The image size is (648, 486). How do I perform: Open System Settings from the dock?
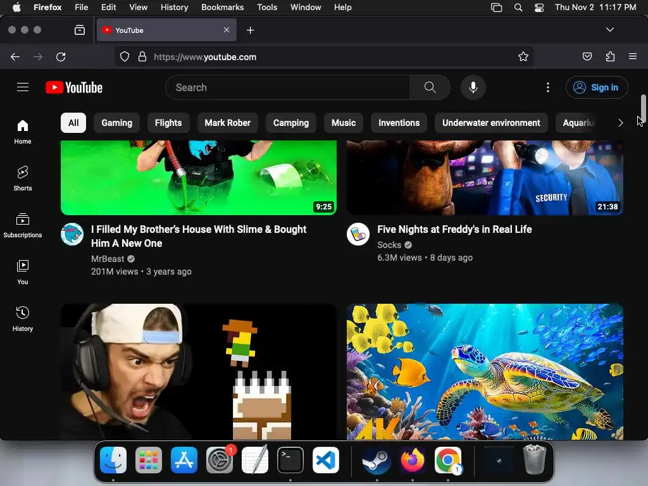click(220, 460)
